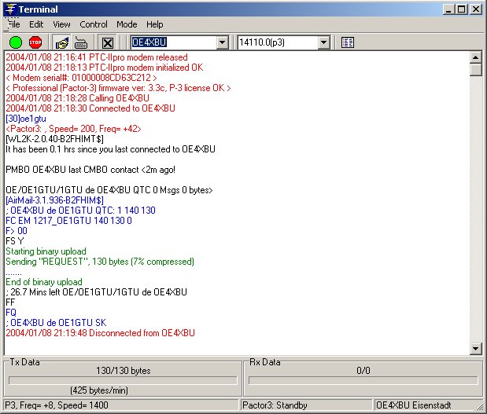
Task: Maximize the Terminal window
Action: (462, 9)
